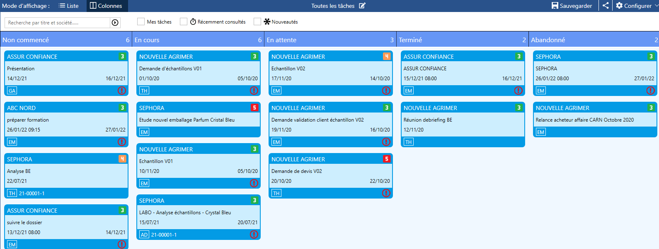Click EM badge on Etude nouvel emballage card
This screenshot has height=249, width=659.
pos(144,132)
